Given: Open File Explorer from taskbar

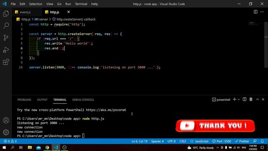Looking at the screenshot, I should click(30, 147).
